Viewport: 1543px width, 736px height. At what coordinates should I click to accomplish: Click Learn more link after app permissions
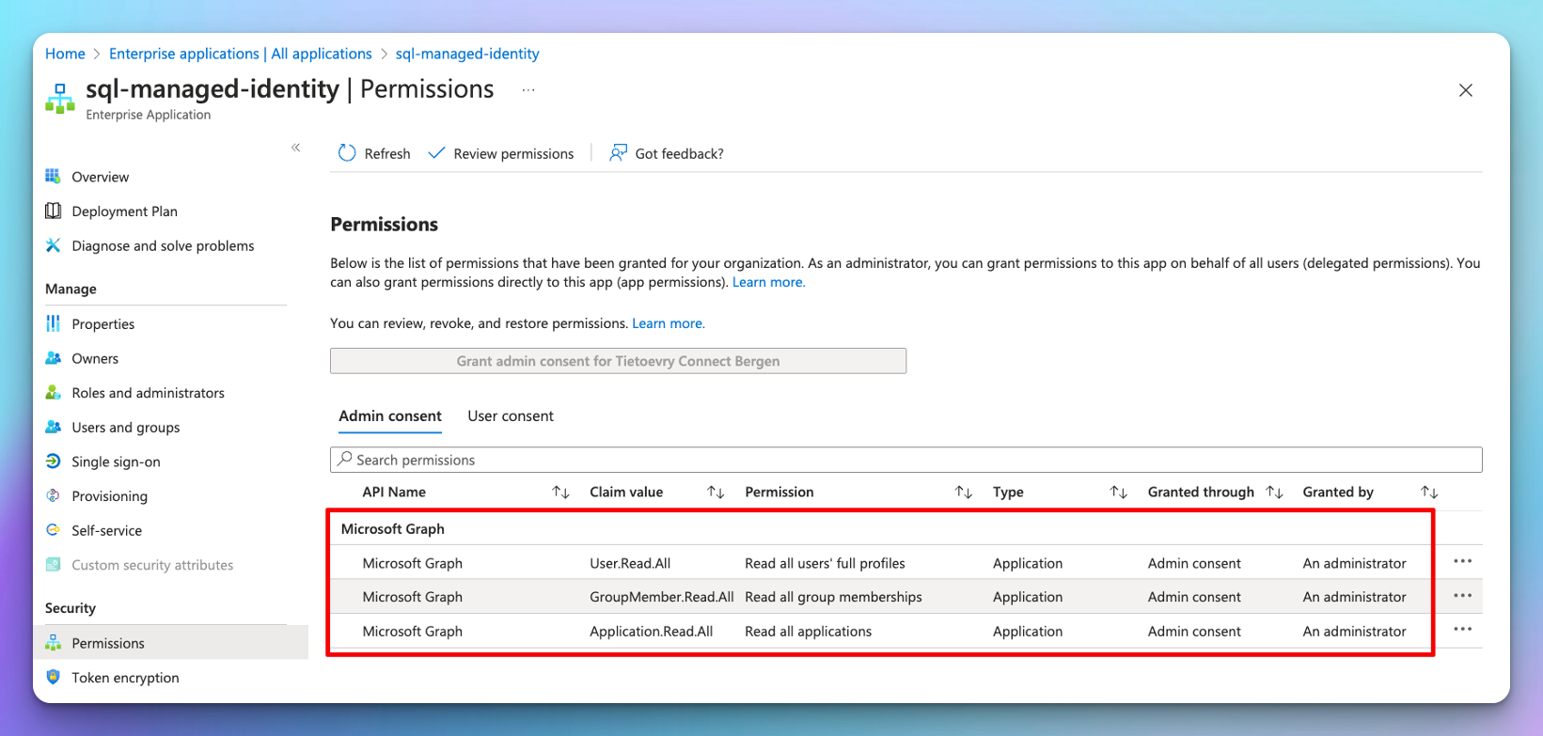pyautogui.click(x=768, y=282)
